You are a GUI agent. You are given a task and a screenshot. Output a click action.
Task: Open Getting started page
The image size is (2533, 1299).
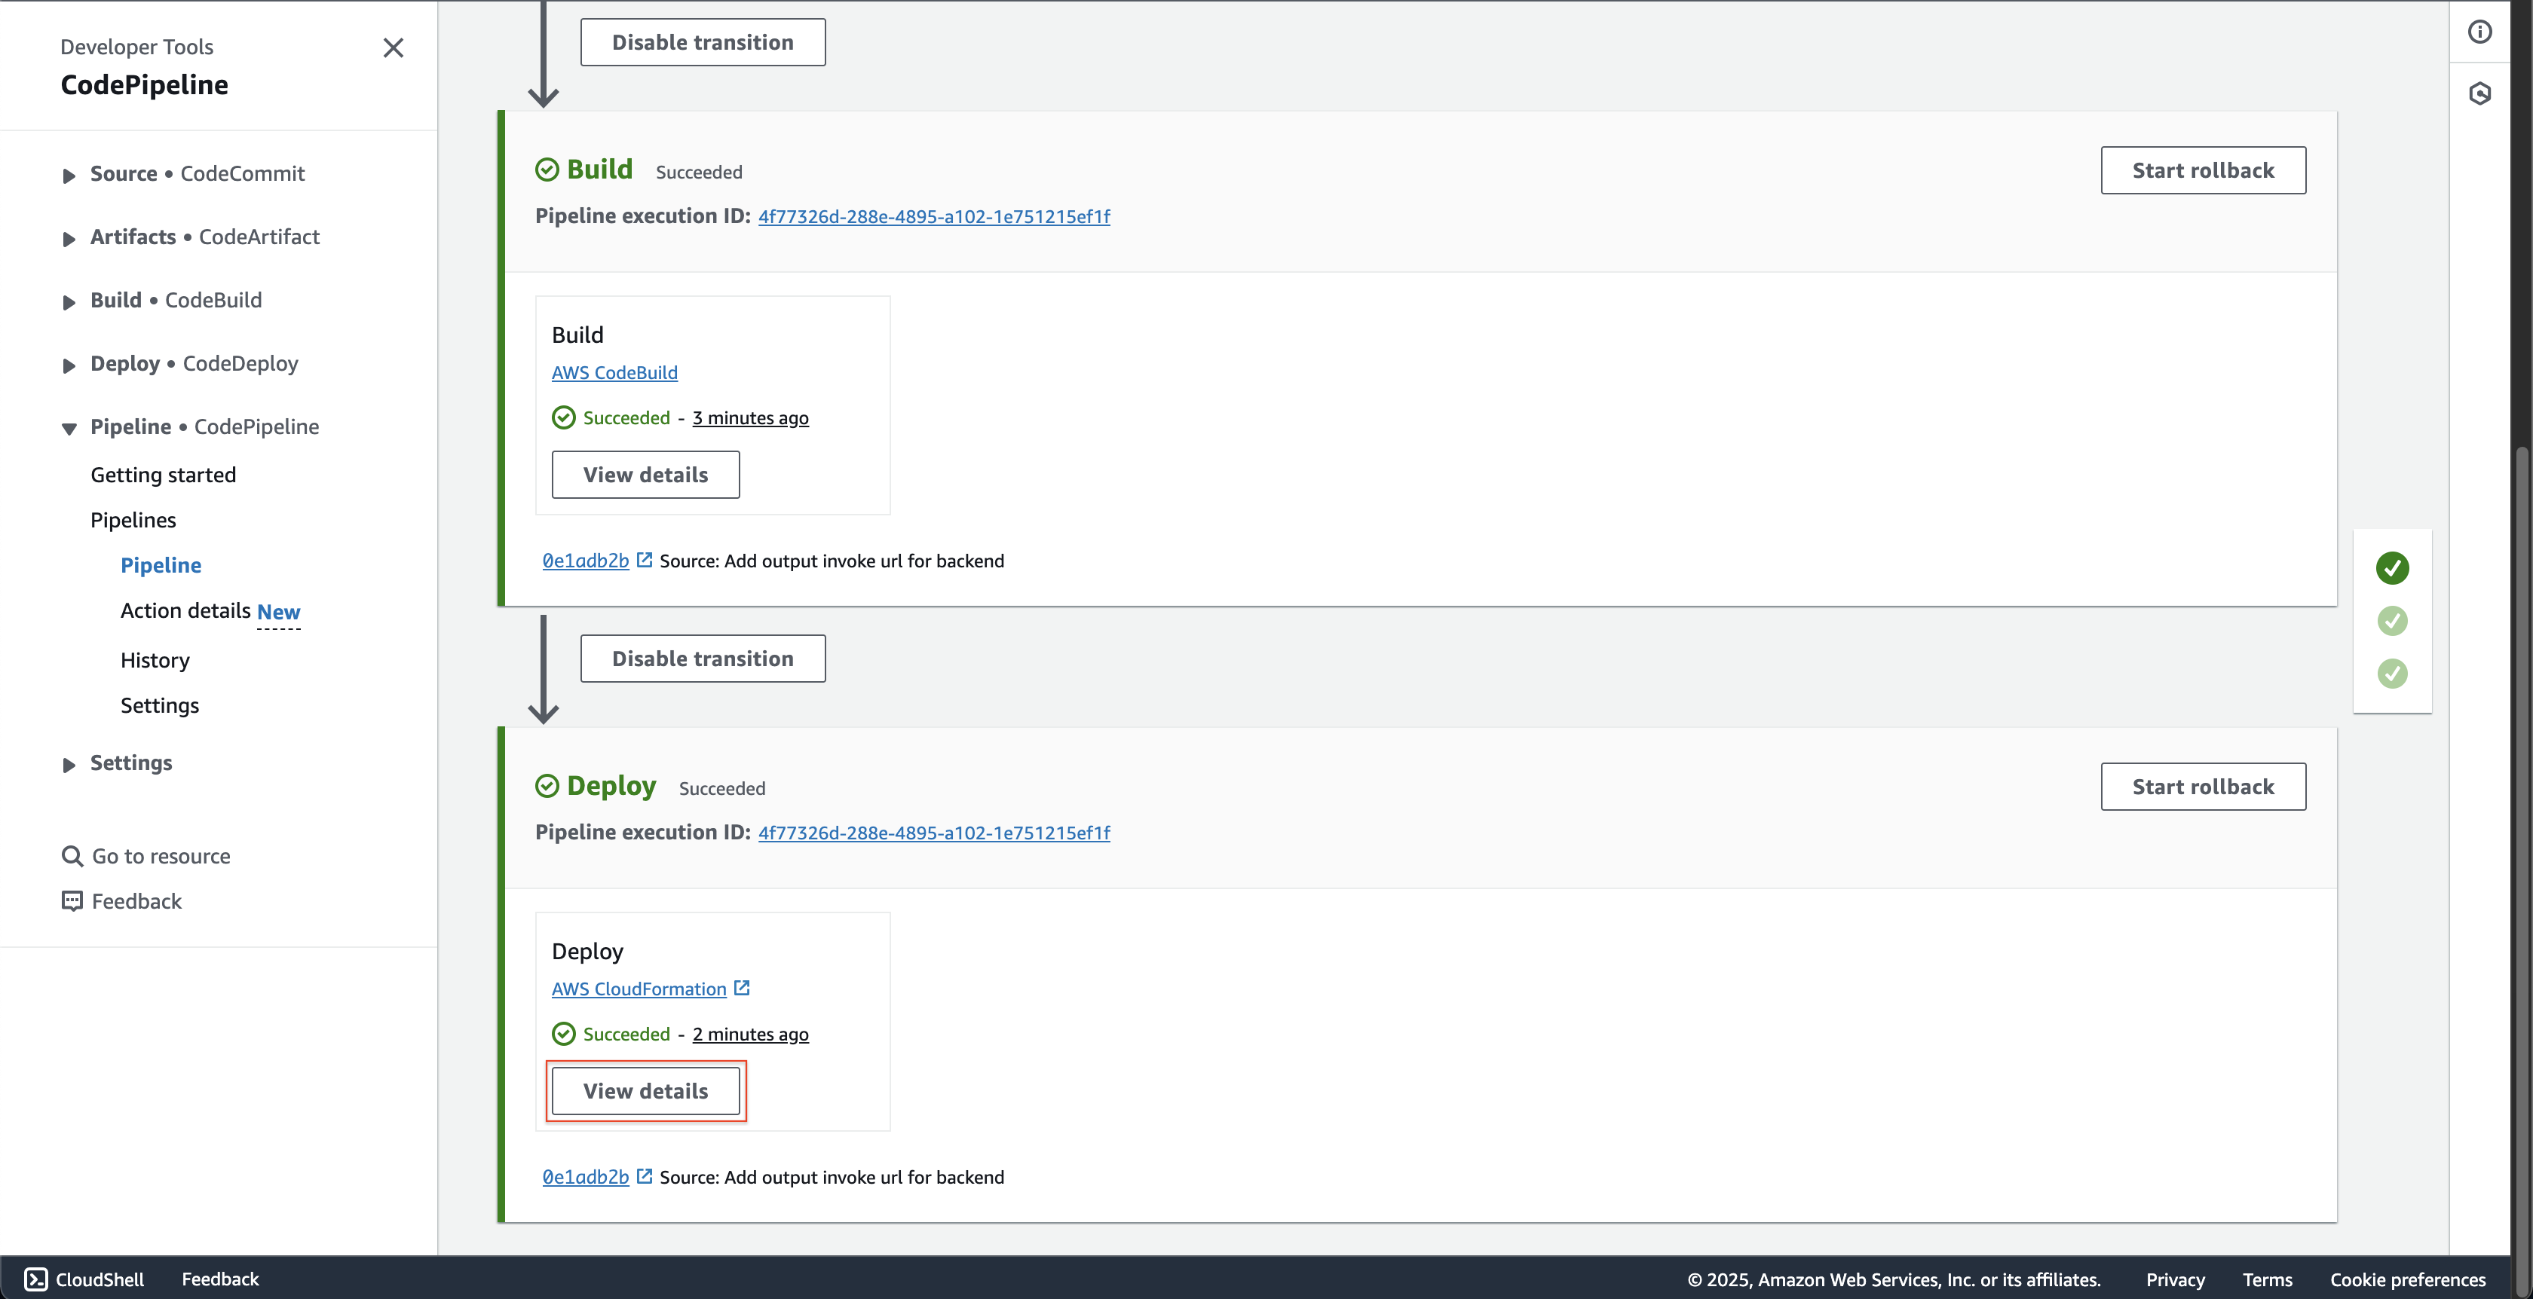(164, 475)
